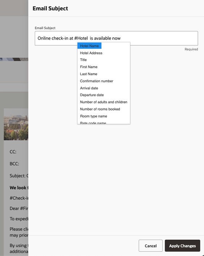Click the bold 'We look' text behind panel
This screenshot has width=204, height=256.
19,188
